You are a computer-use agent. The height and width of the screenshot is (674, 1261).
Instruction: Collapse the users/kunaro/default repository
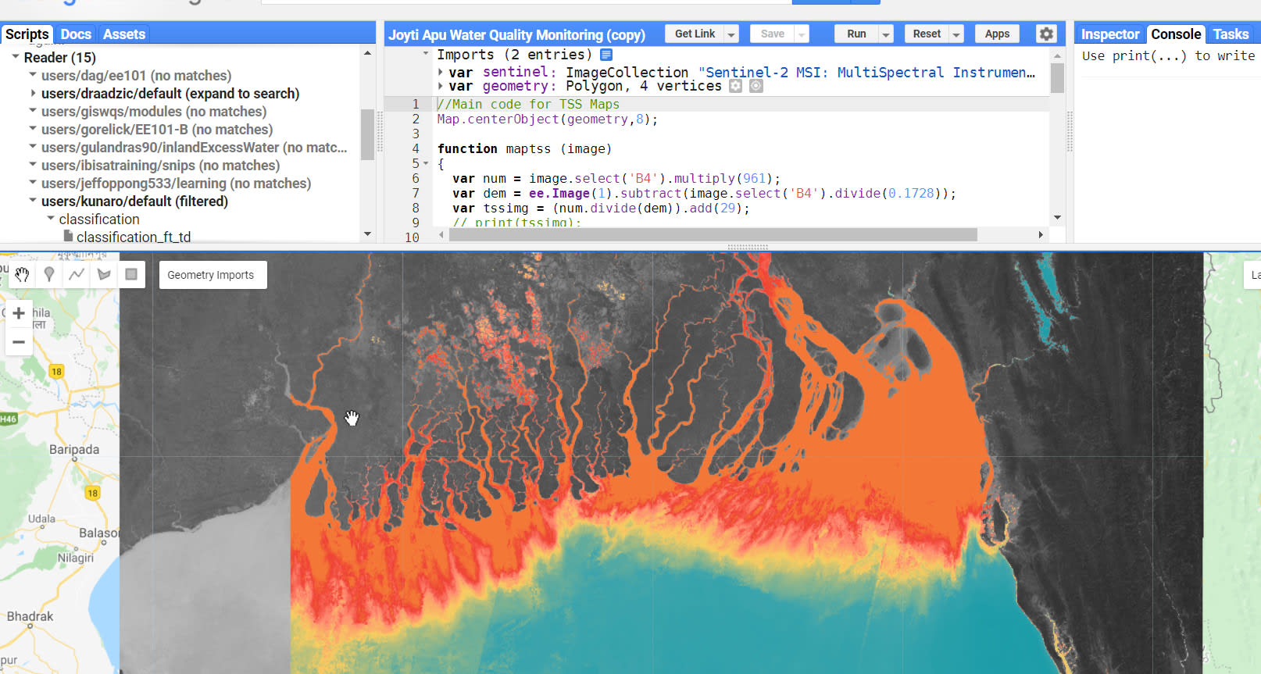(x=33, y=201)
